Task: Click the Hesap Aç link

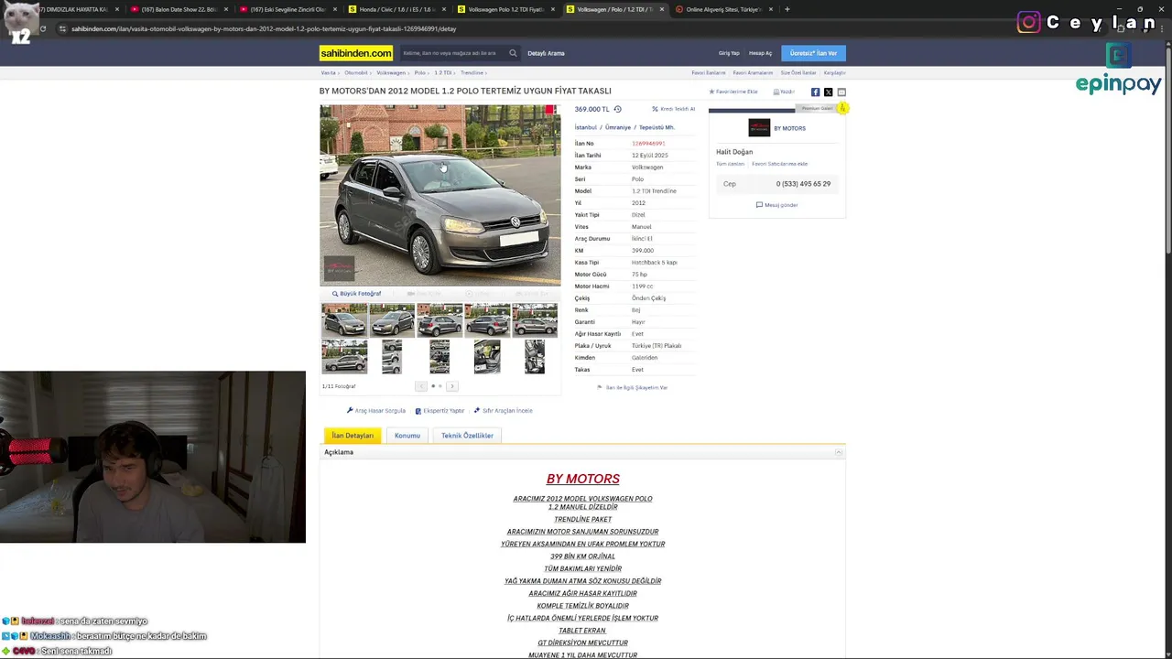Action: click(x=760, y=53)
